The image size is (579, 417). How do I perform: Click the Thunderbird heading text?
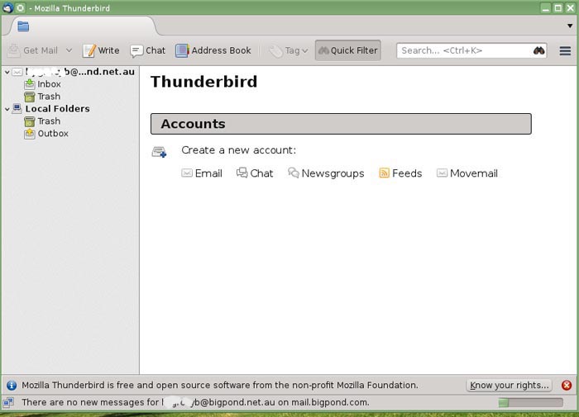203,82
